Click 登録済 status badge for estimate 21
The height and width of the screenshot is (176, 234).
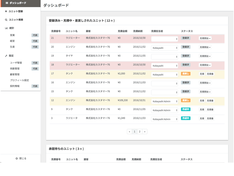(x=186, y=38)
